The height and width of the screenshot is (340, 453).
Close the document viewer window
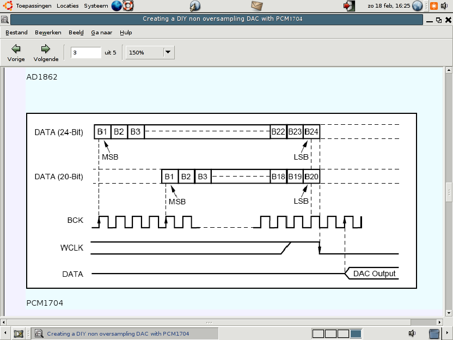coord(448,20)
